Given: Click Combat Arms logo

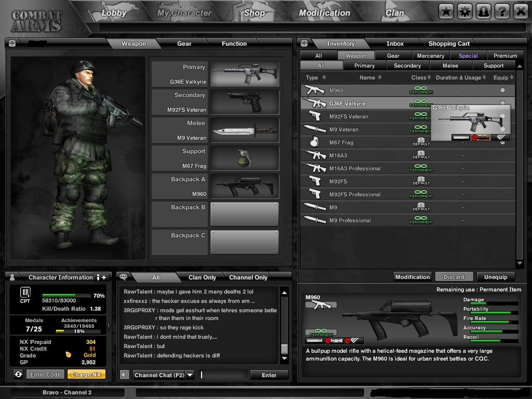Looking at the screenshot, I should pos(36,21).
